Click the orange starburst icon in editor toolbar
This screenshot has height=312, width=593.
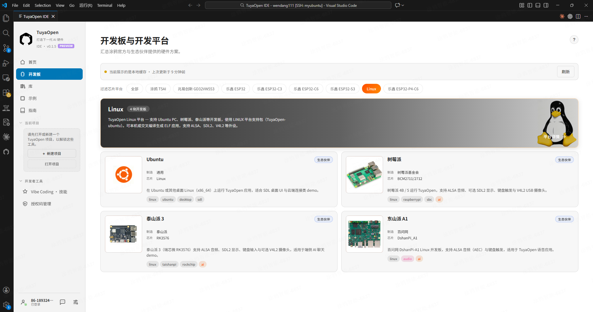pos(562,16)
